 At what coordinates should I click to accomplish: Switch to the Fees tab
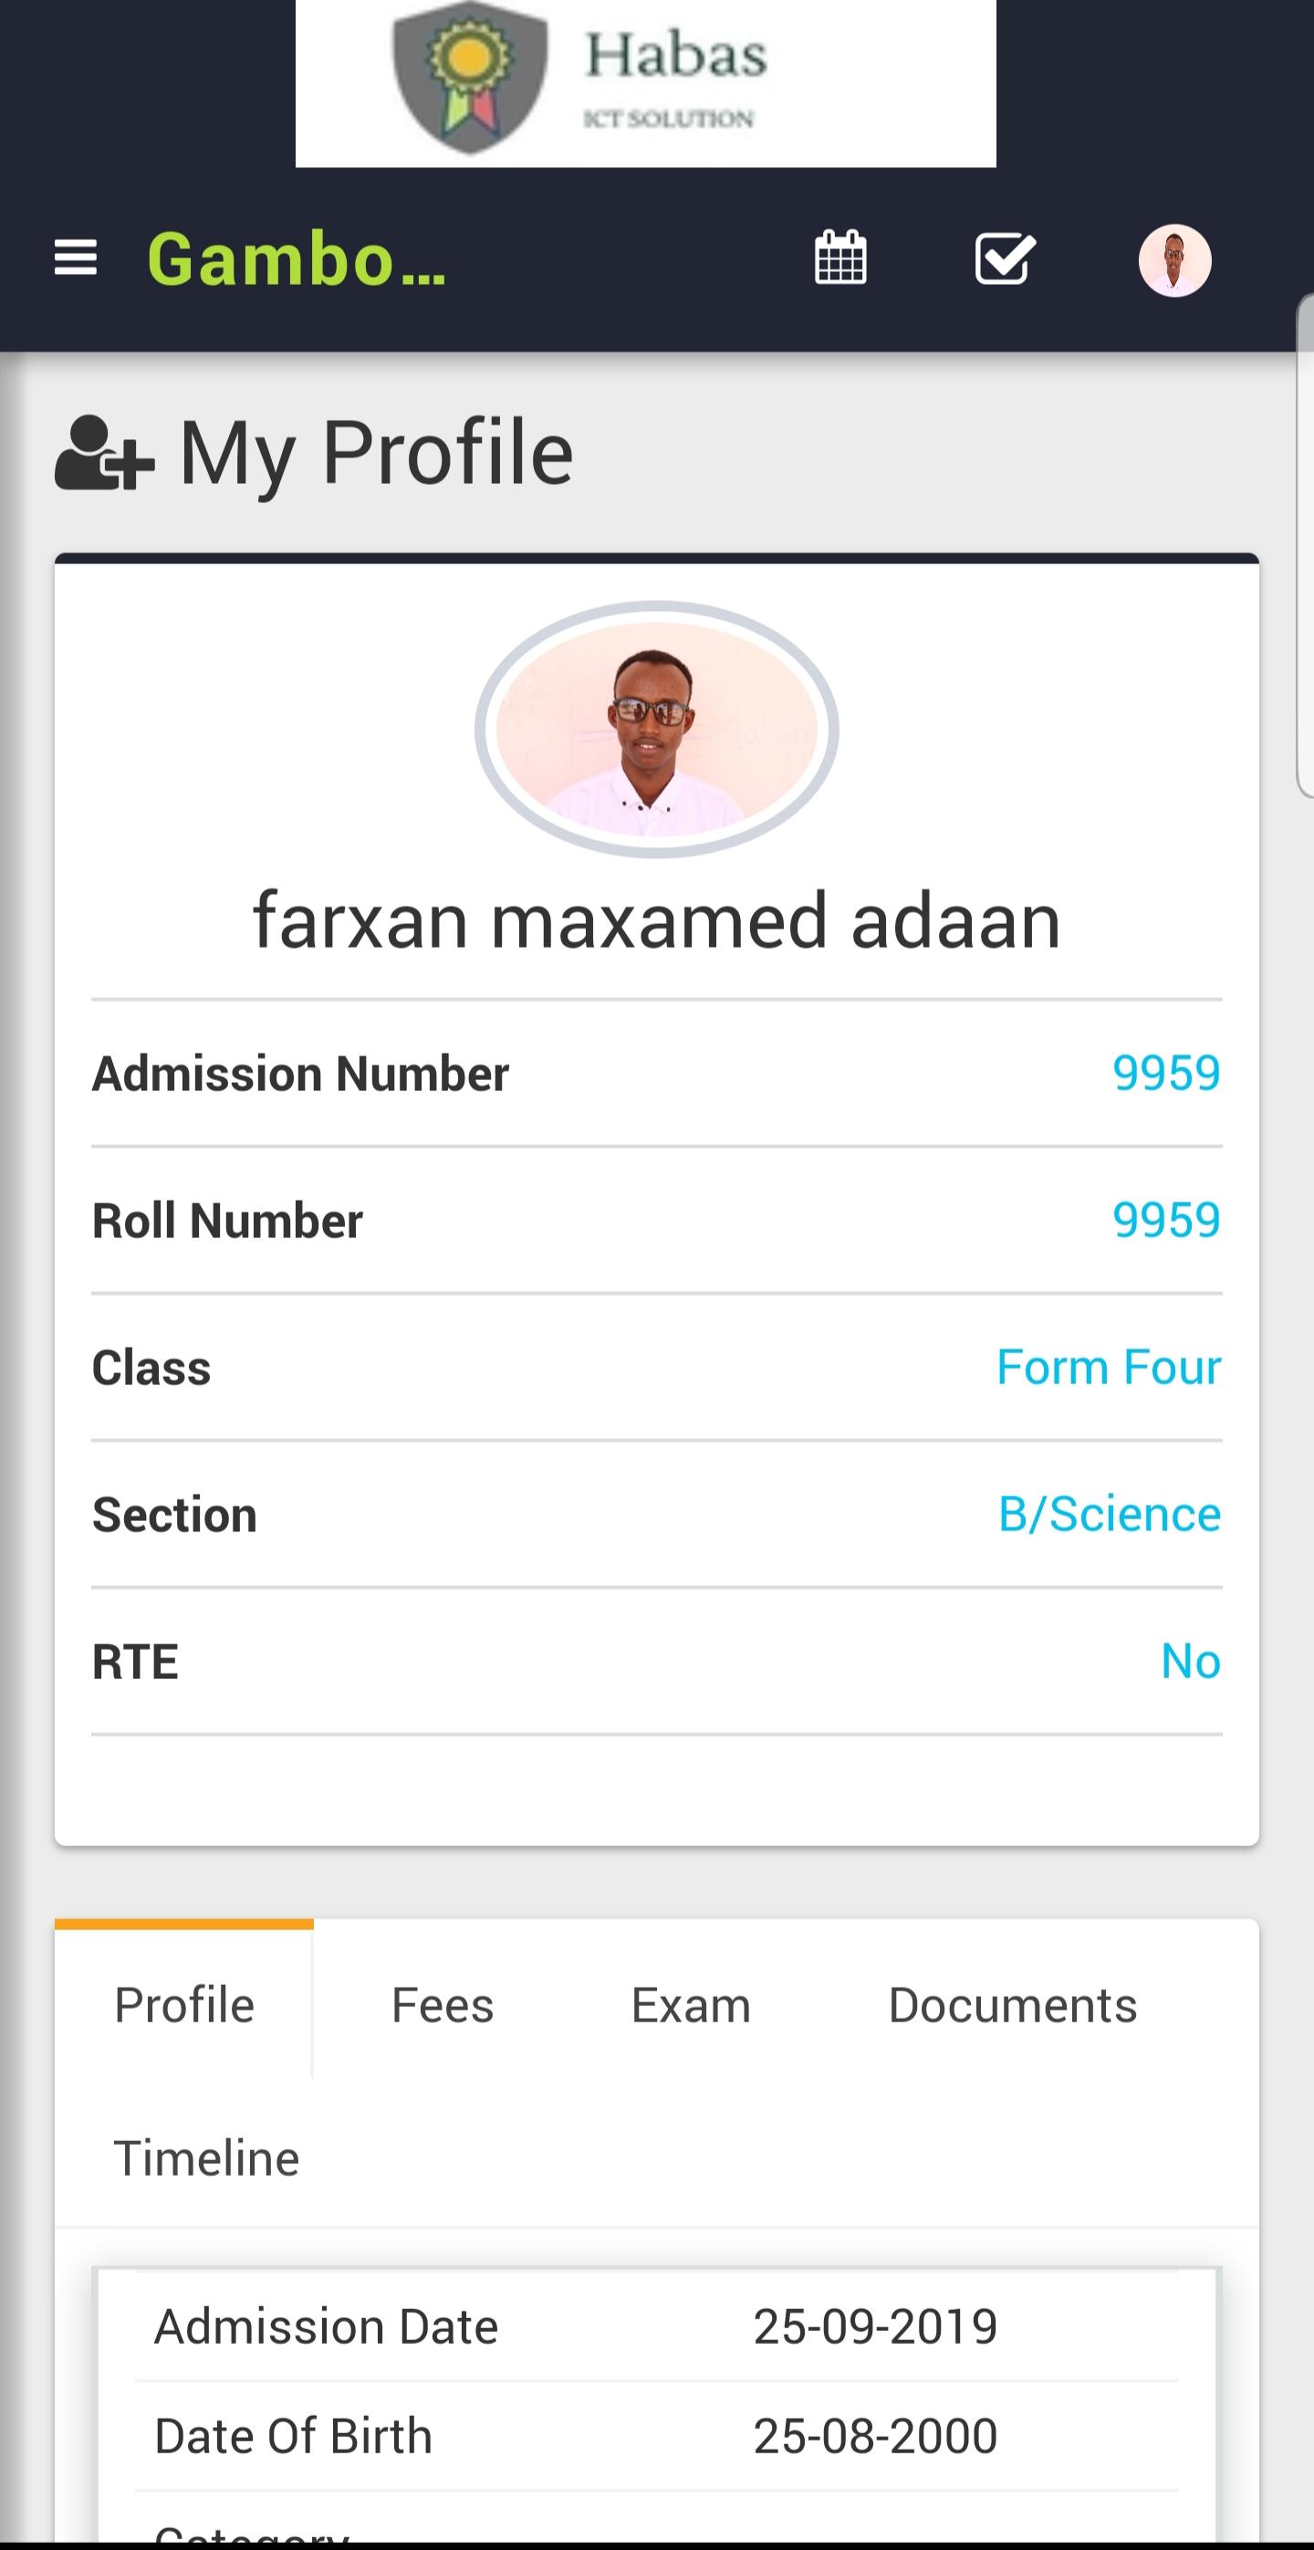tap(443, 2005)
